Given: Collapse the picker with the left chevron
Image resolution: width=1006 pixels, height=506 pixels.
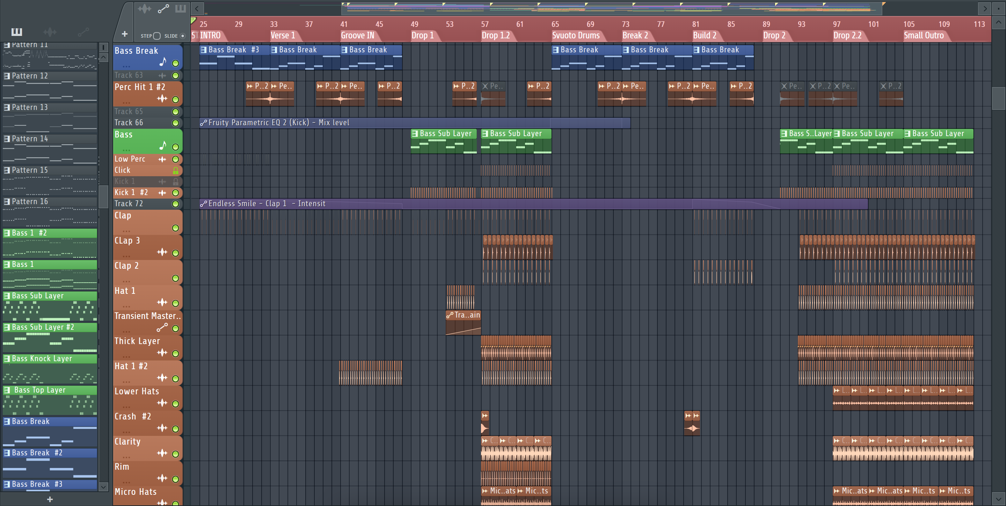Looking at the screenshot, I should (197, 9).
